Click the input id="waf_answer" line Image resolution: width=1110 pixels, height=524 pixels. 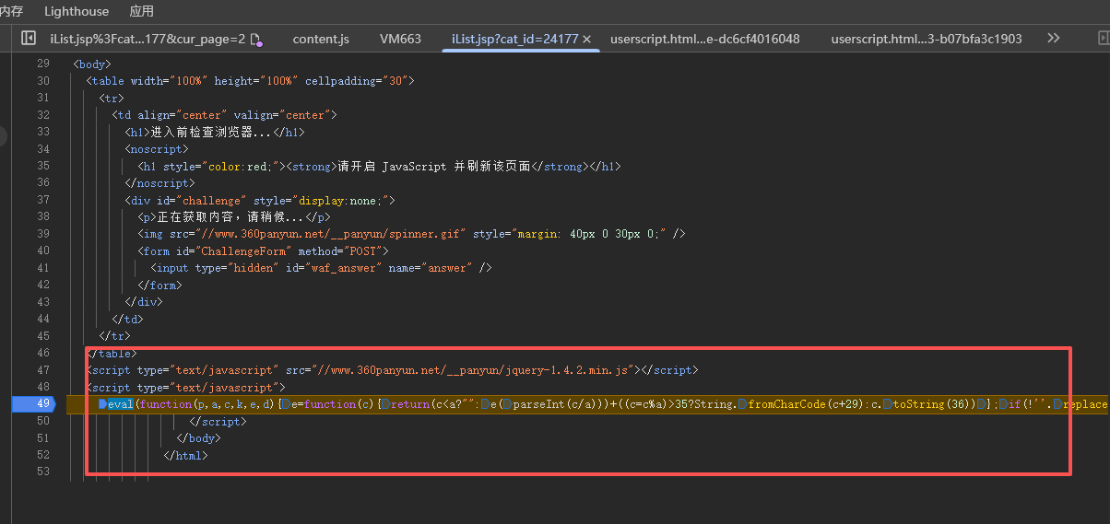[321, 268]
